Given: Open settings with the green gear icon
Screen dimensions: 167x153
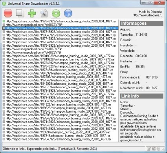Looking at the screenshot, I should (x=56, y=13).
